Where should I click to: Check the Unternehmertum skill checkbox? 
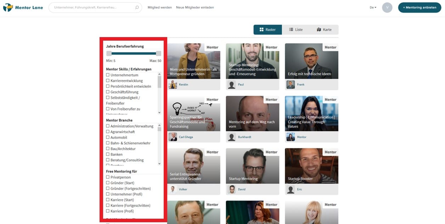(108, 75)
